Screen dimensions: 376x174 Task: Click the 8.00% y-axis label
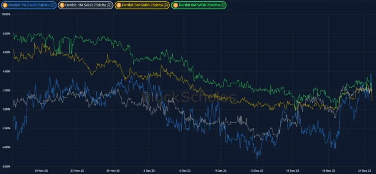[x=6, y=34]
